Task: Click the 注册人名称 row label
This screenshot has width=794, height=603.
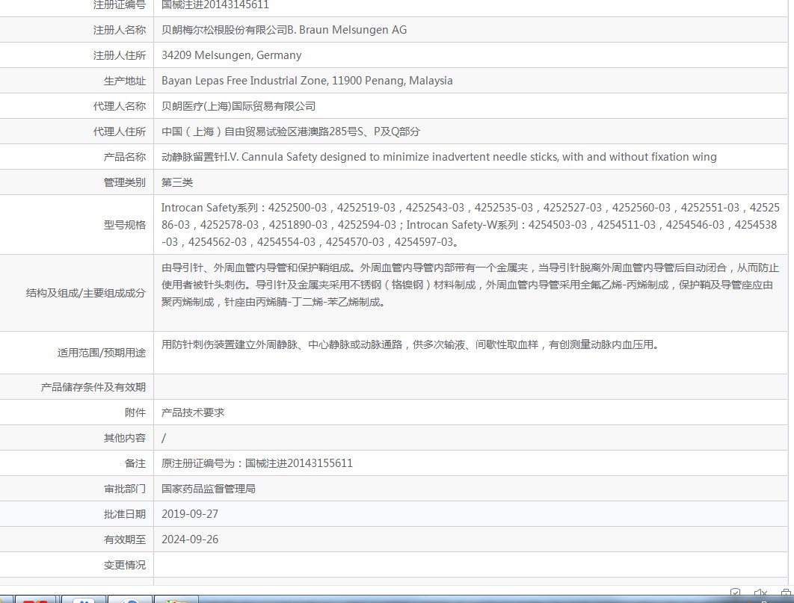Action: [x=119, y=31]
